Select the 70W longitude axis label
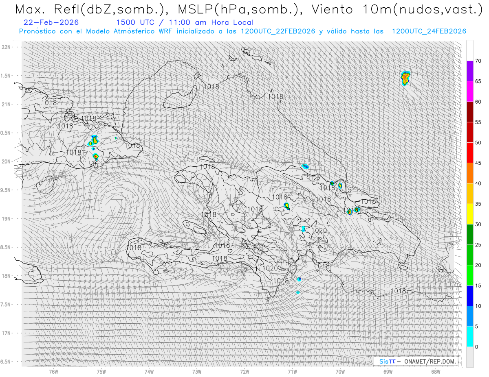 coord(340,371)
